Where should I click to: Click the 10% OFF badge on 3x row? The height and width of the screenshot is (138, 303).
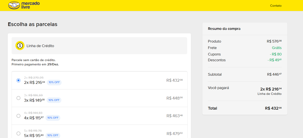pos(54,100)
